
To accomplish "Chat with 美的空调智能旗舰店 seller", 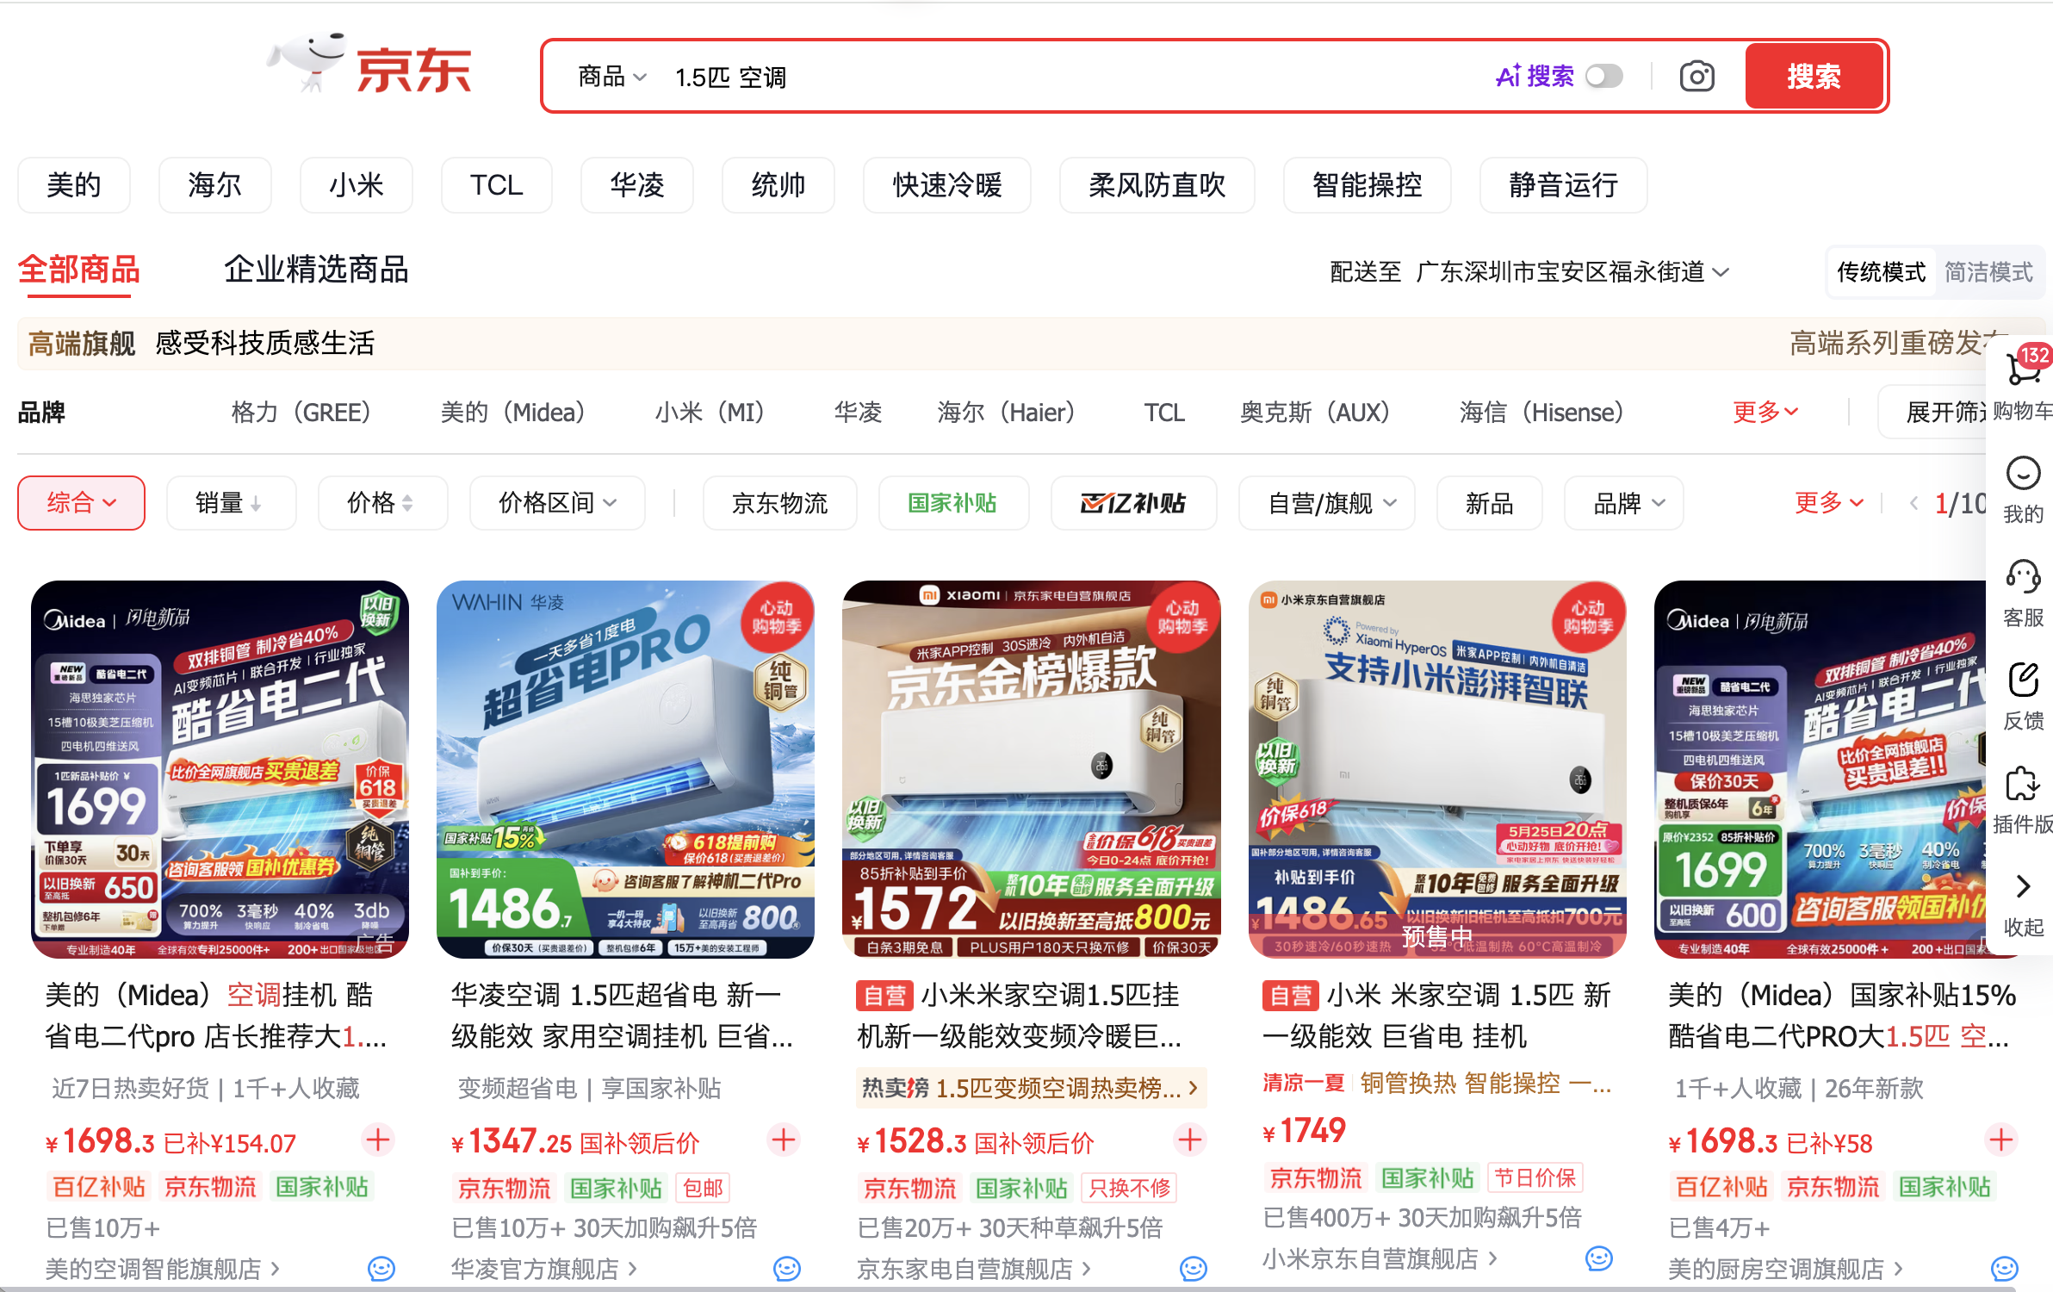I will 381,1269.
